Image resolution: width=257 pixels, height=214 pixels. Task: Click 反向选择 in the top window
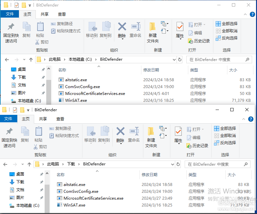point(226,38)
